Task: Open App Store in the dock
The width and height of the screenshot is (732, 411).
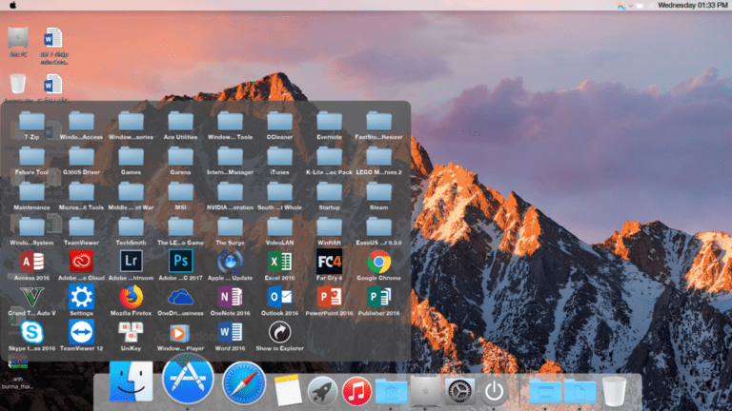Action: pyautogui.click(x=188, y=379)
